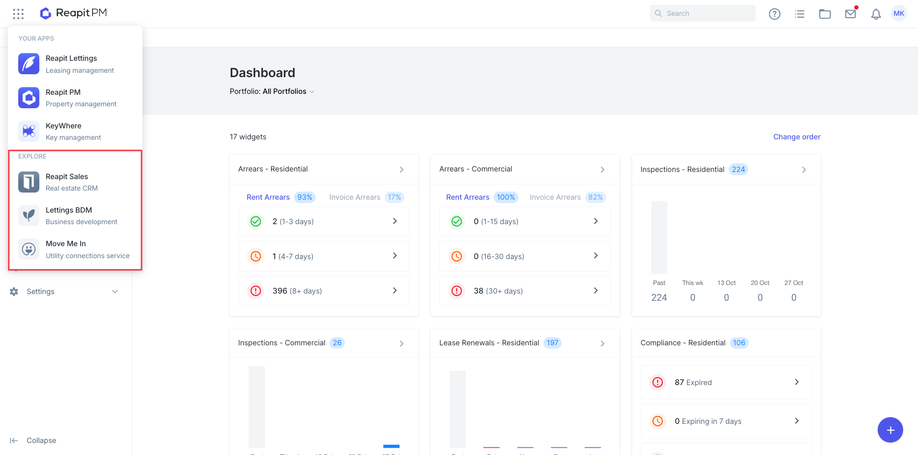
Task: Switch to Invoice Arrears 17% tab
Action: pos(366,197)
